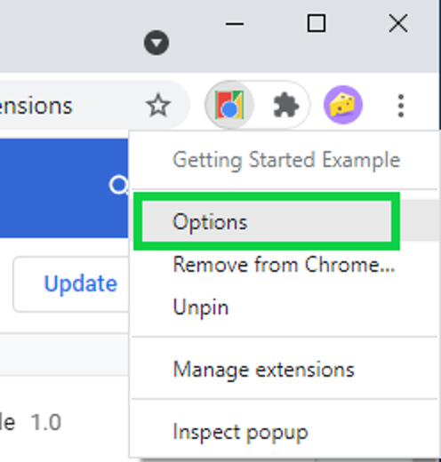Click the Getting Started Example extension icon
441x462 pixels.
(229, 105)
